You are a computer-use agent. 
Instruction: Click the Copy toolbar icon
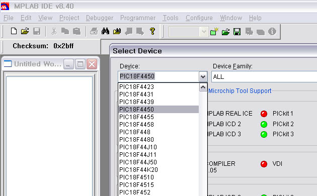pos(65,31)
